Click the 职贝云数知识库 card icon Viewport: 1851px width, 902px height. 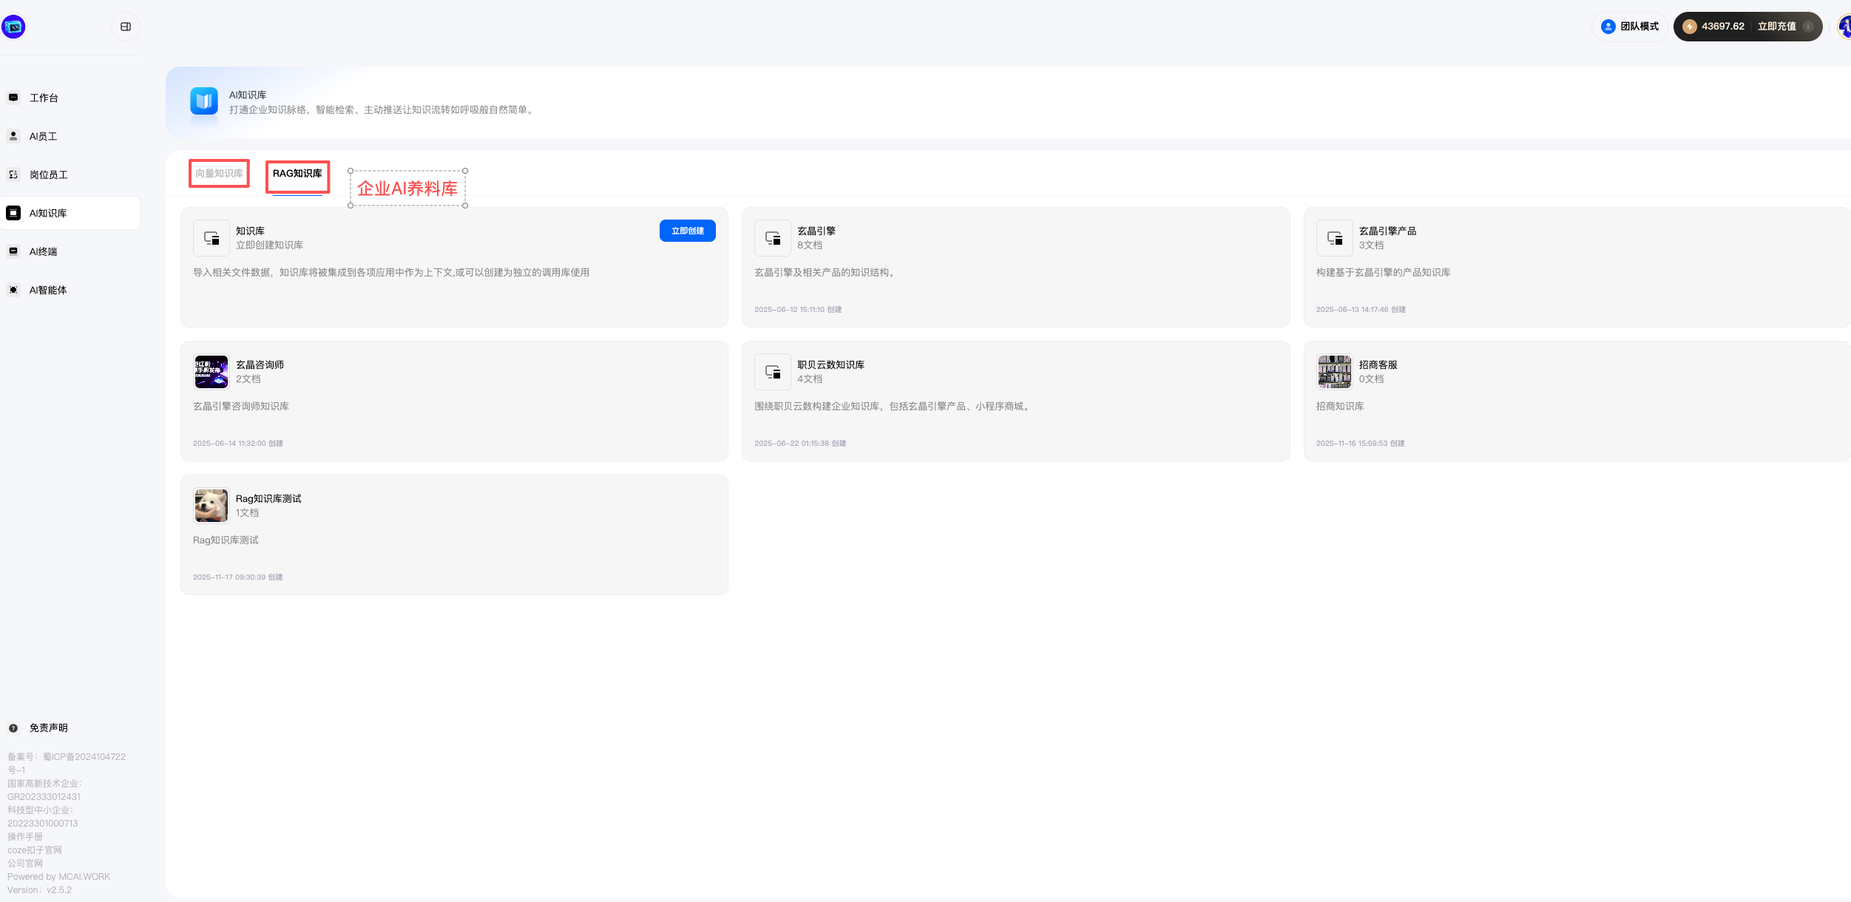point(773,372)
